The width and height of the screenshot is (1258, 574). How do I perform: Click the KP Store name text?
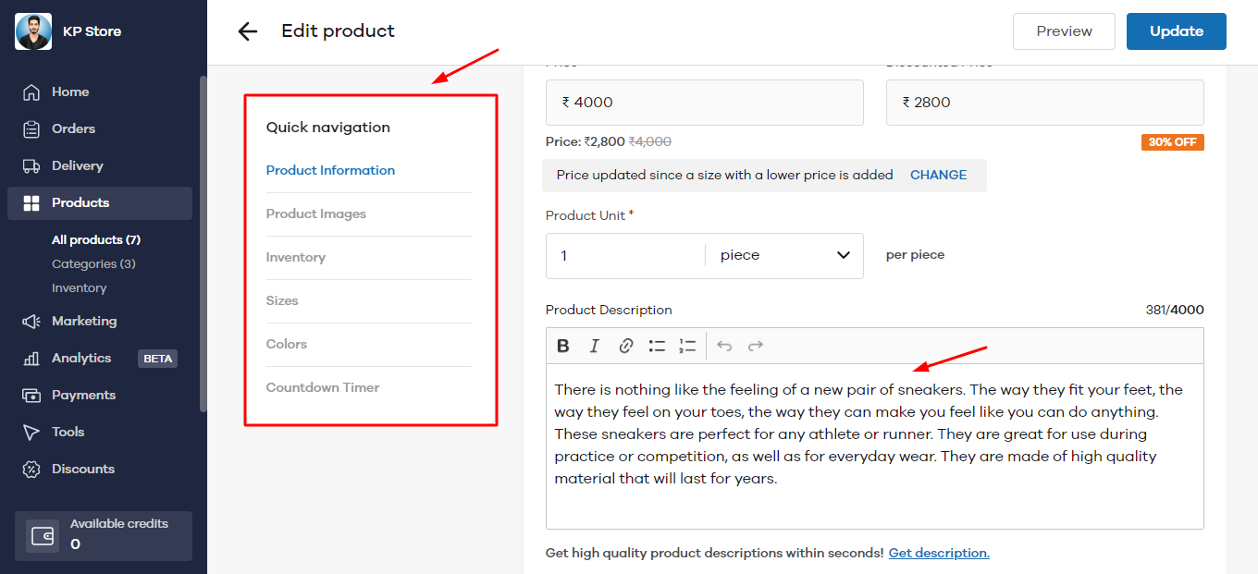click(x=92, y=31)
